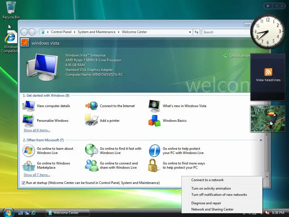289x217 pixels.
Task: Click the RSS feed icon in the headlines gadget
Action: click(268, 72)
